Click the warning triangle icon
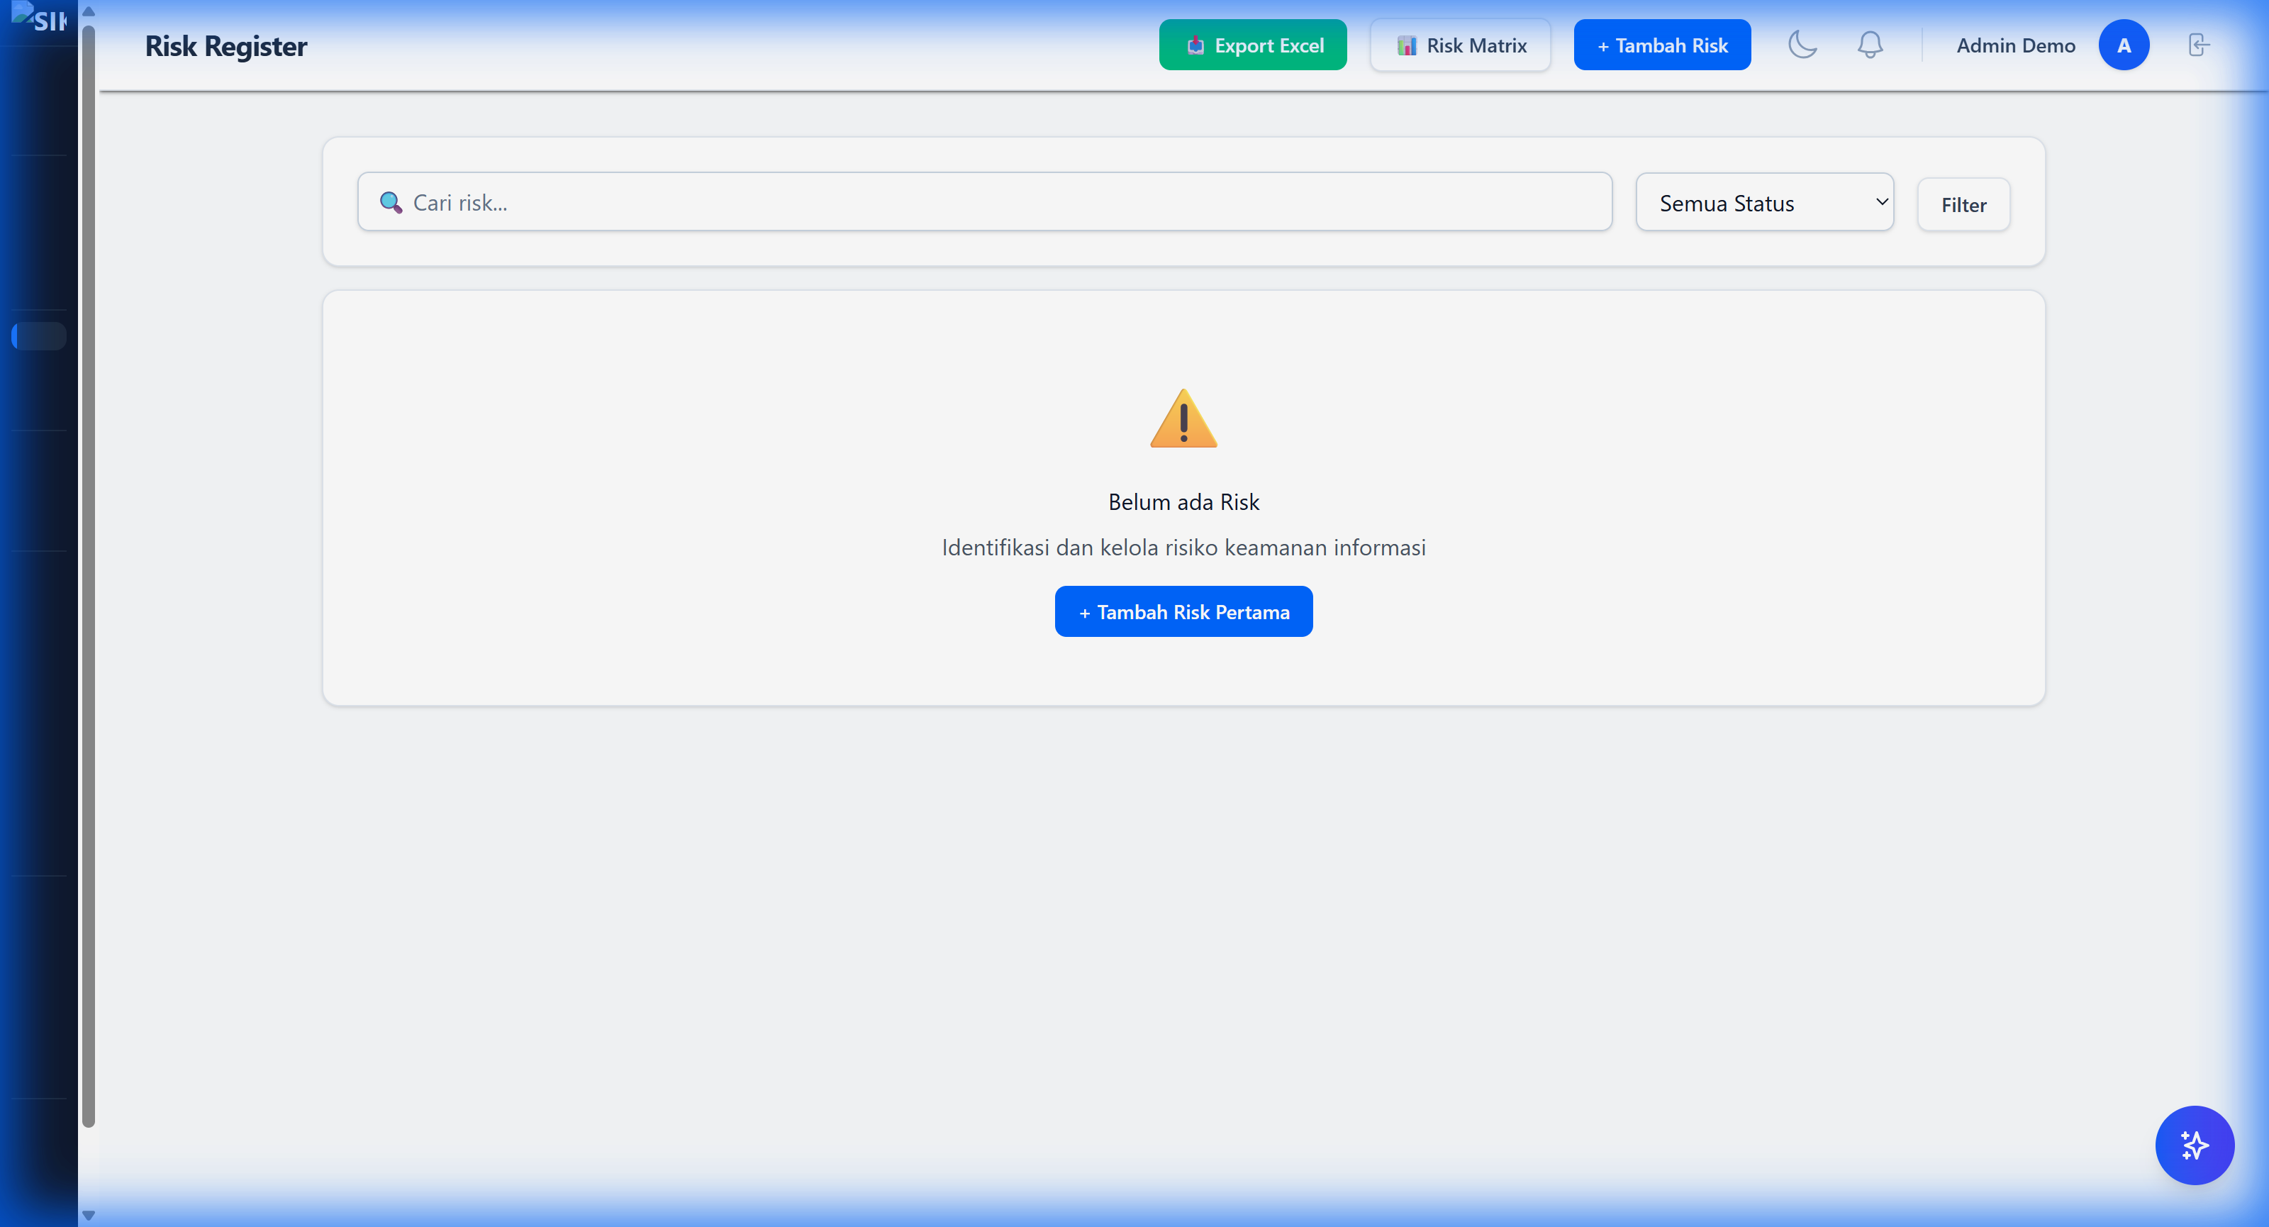2269x1227 pixels. click(x=1183, y=418)
